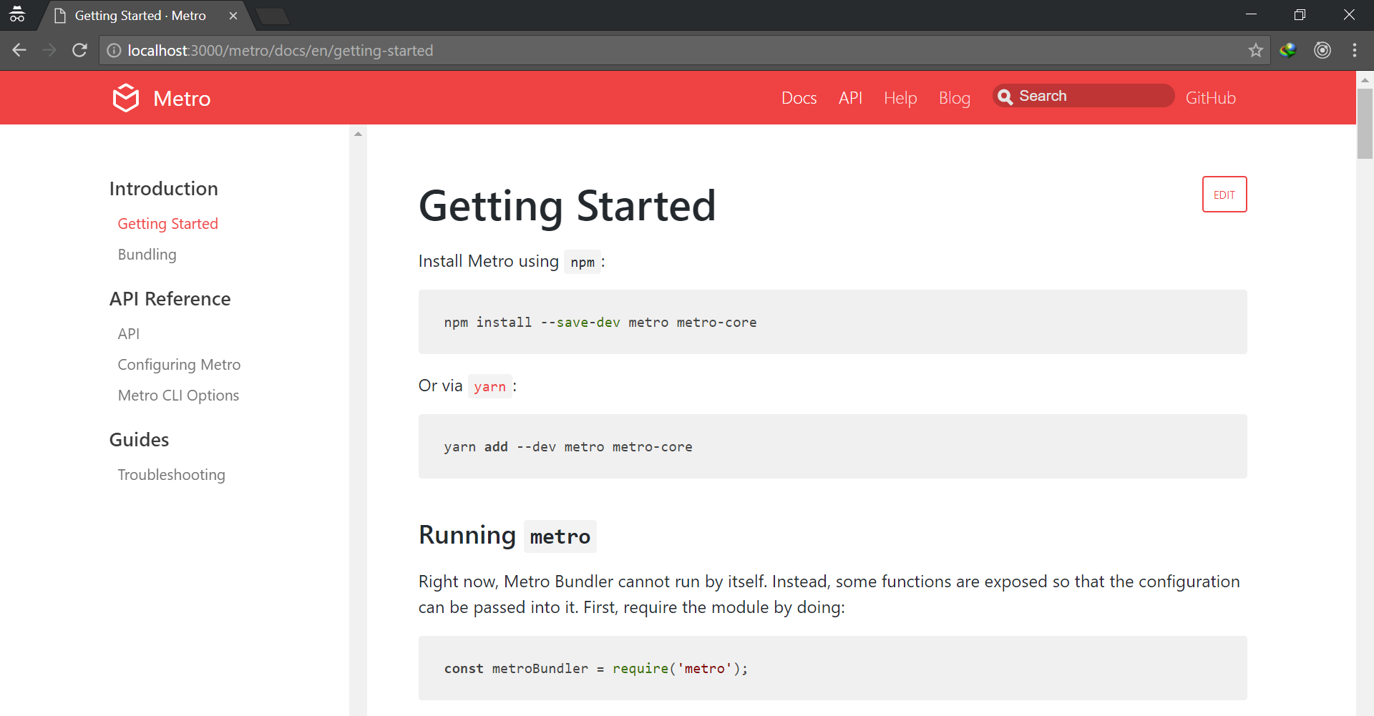
Task: Click the search magnifier icon
Action: tap(1005, 97)
